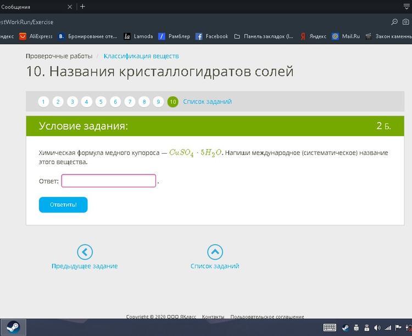Click the task list up-arrow circle icon
412x336 pixels.
tap(215, 252)
